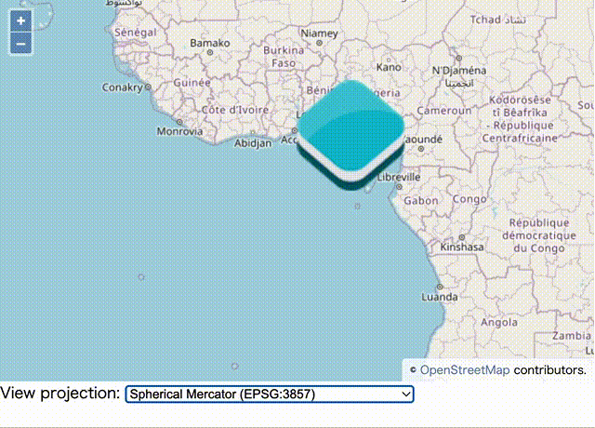Click the Monrovia city label

pos(179,131)
